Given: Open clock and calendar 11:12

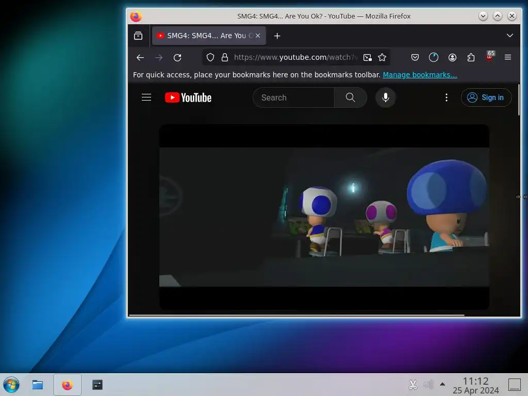Looking at the screenshot, I should pyautogui.click(x=475, y=385).
